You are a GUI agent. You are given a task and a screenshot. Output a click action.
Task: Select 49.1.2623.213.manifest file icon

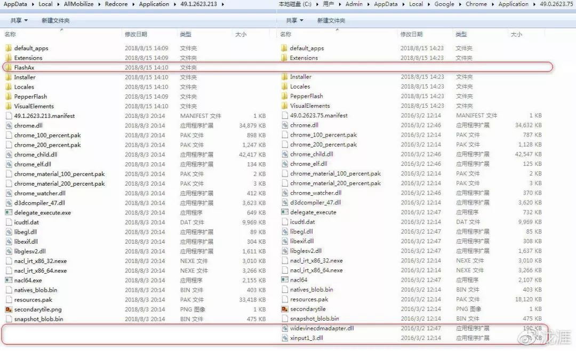(9, 116)
